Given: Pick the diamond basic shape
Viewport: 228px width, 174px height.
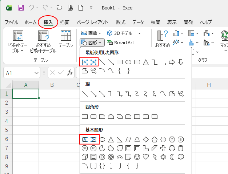Looking at the screenshot, I should (x=146, y=139).
